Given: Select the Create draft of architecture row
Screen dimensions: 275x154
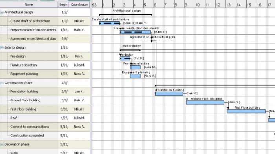Looking at the screenshot, I should pyautogui.click(x=45, y=21).
